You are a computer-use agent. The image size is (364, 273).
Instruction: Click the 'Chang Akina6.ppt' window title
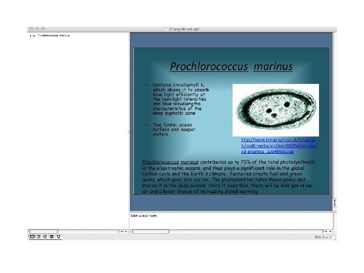click(185, 29)
